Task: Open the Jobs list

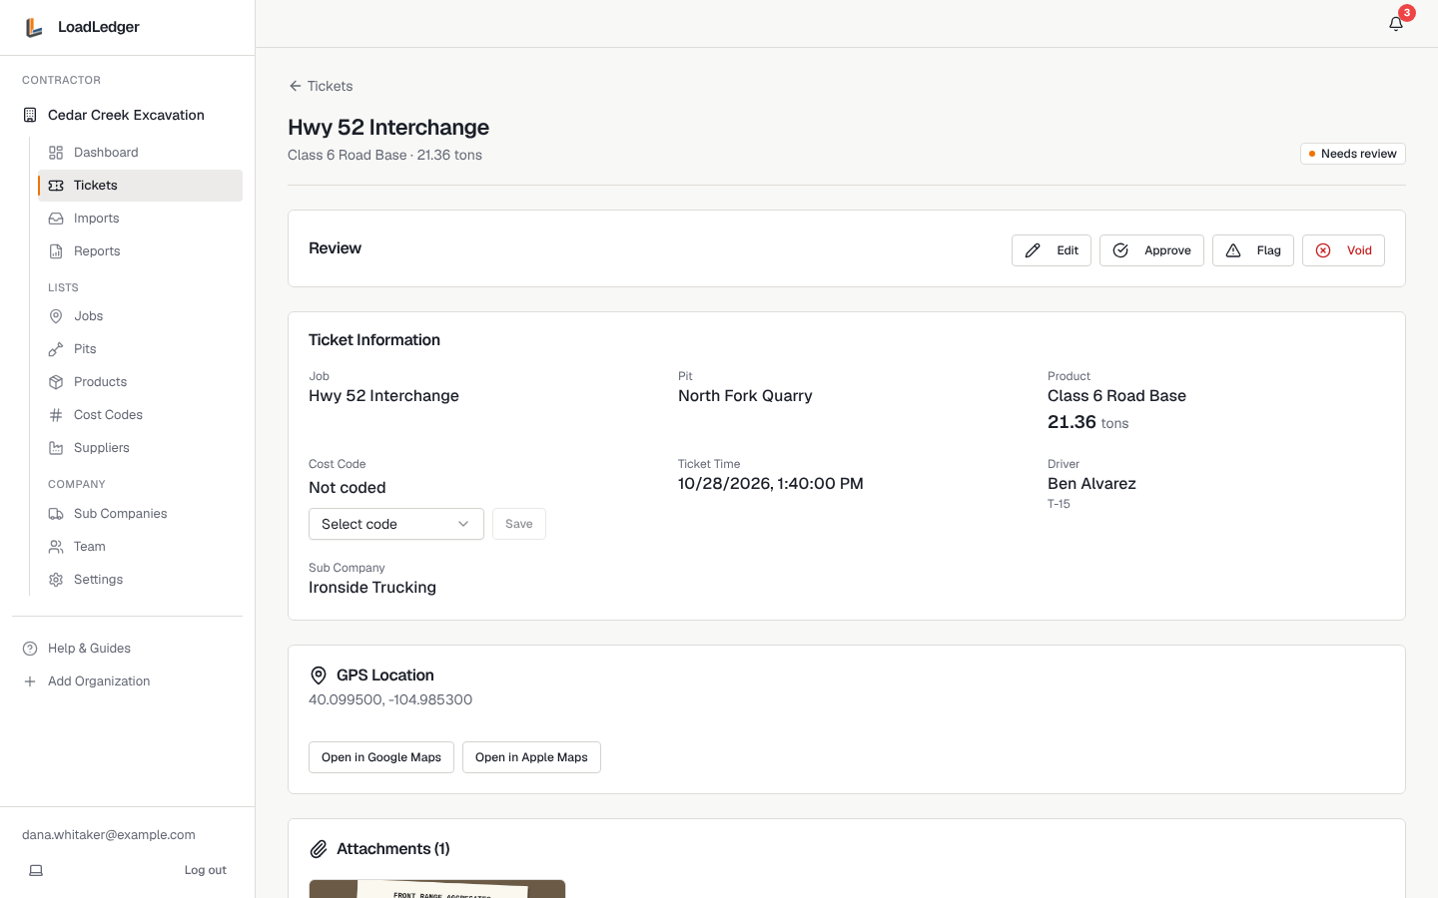Action: pyautogui.click(x=140, y=316)
